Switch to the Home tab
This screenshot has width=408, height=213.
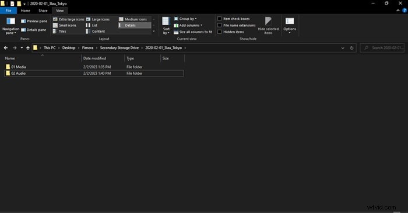(26, 11)
